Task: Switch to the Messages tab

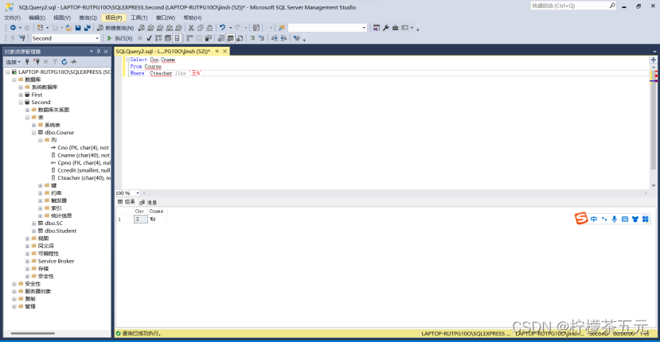Action: [x=148, y=202]
